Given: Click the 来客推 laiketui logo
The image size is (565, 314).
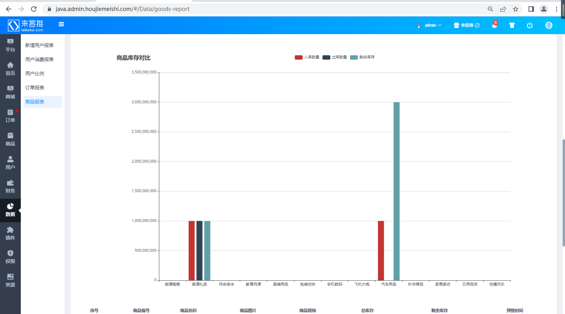Looking at the screenshot, I should click(26, 25).
